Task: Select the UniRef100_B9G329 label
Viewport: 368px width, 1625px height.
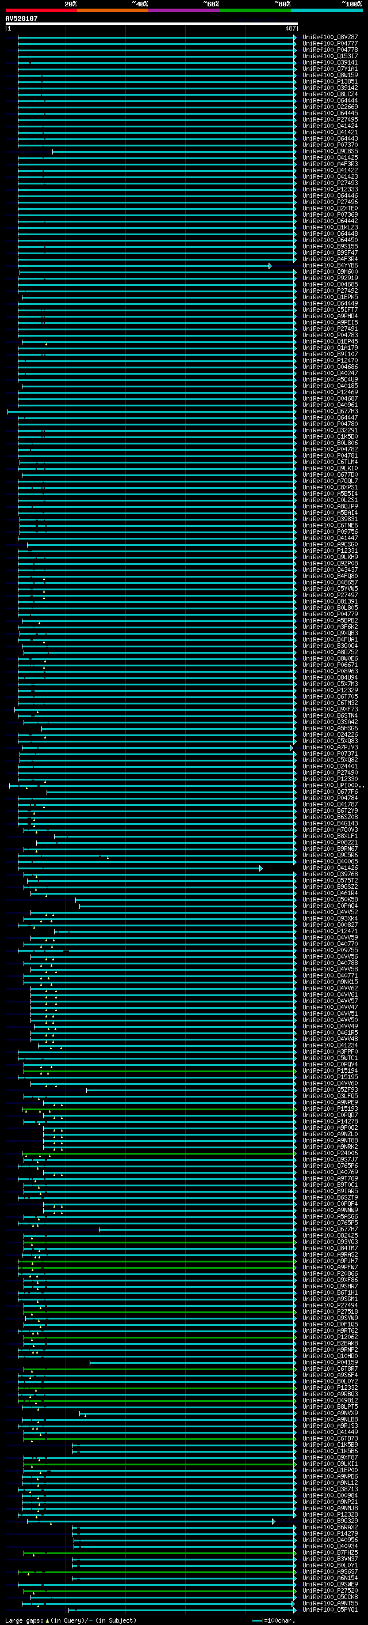Action: click(329, 1522)
